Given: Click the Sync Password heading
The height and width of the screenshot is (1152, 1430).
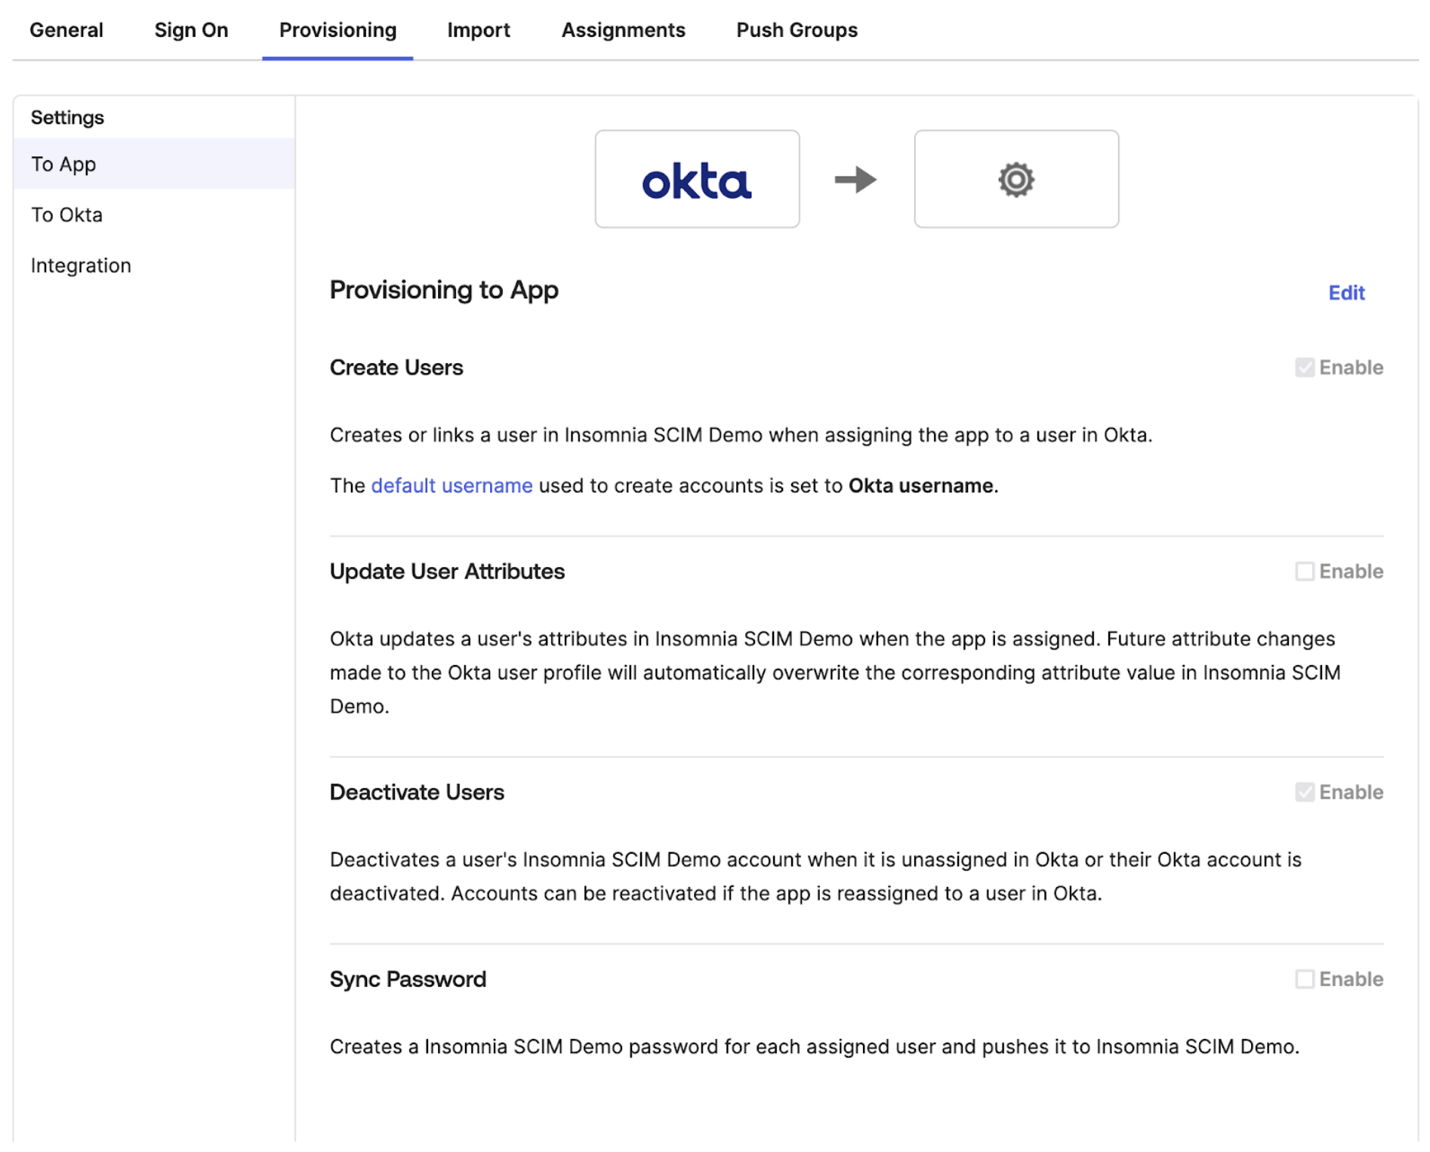Looking at the screenshot, I should point(408,979).
